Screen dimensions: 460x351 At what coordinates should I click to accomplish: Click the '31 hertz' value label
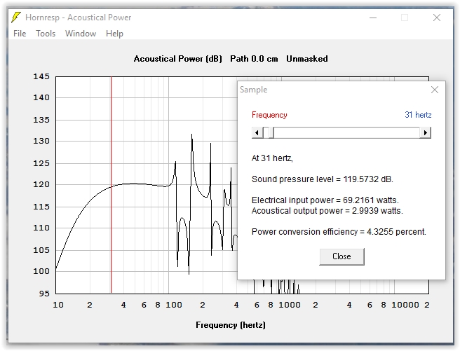[418, 115]
